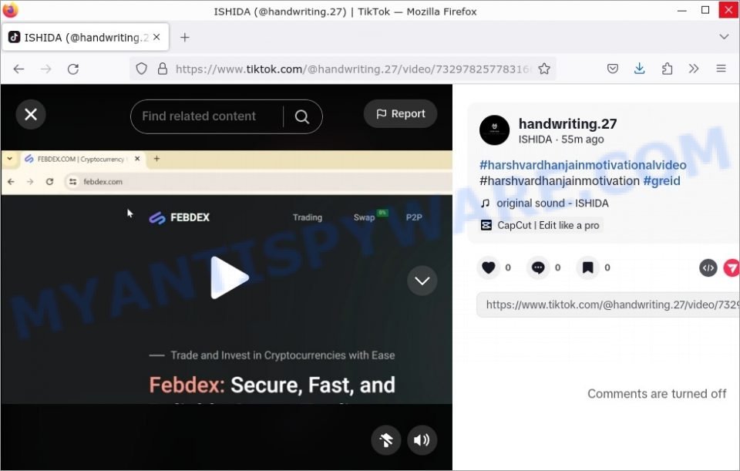
Task: Expand the caption with the downward chevron
Action: pos(422,281)
